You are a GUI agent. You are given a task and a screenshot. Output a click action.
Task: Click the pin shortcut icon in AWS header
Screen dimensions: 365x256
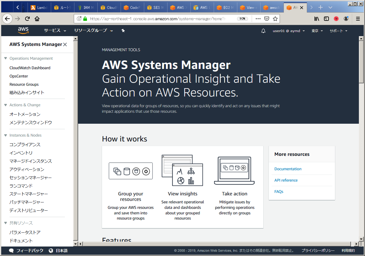click(x=123, y=31)
